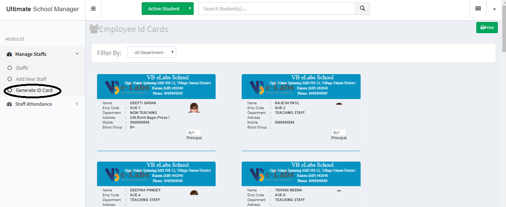Viewport: 506px width, 207px height.
Task: Click Rajesh Patil's mobile number
Action: (284, 122)
